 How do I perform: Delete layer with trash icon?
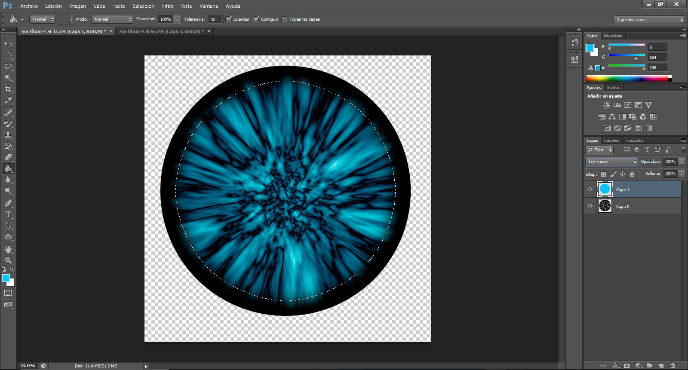point(673,366)
